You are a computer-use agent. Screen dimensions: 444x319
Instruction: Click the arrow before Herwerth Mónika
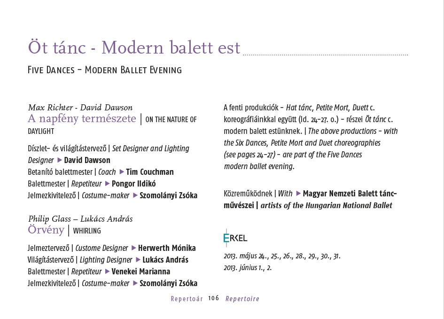134,248
